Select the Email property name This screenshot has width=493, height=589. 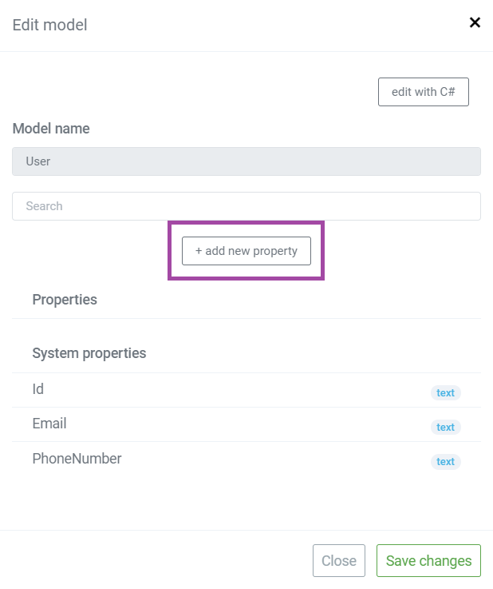tap(49, 424)
